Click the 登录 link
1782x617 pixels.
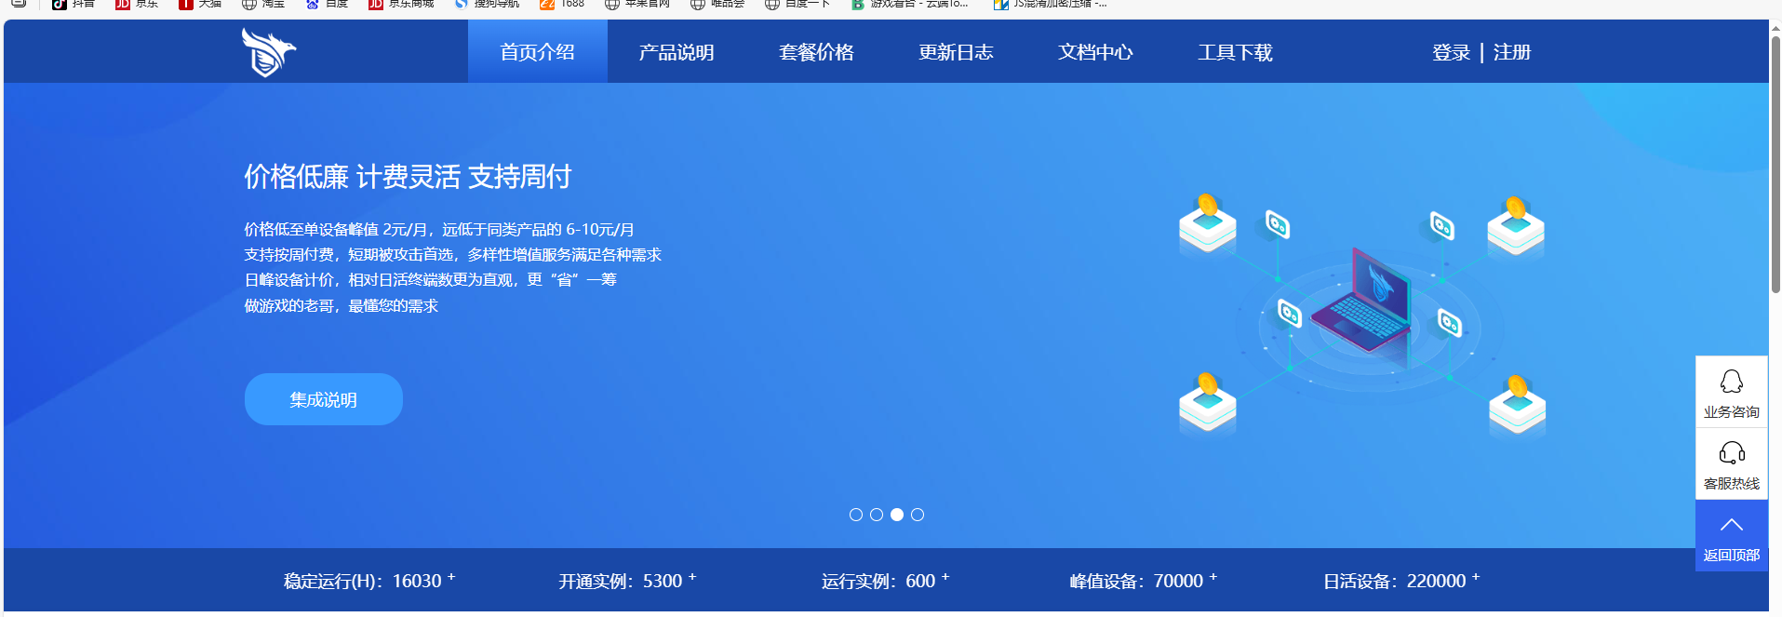1451,52
